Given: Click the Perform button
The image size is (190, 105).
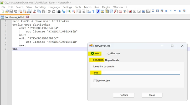Looking at the screenshot, I should click(x=124, y=95).
